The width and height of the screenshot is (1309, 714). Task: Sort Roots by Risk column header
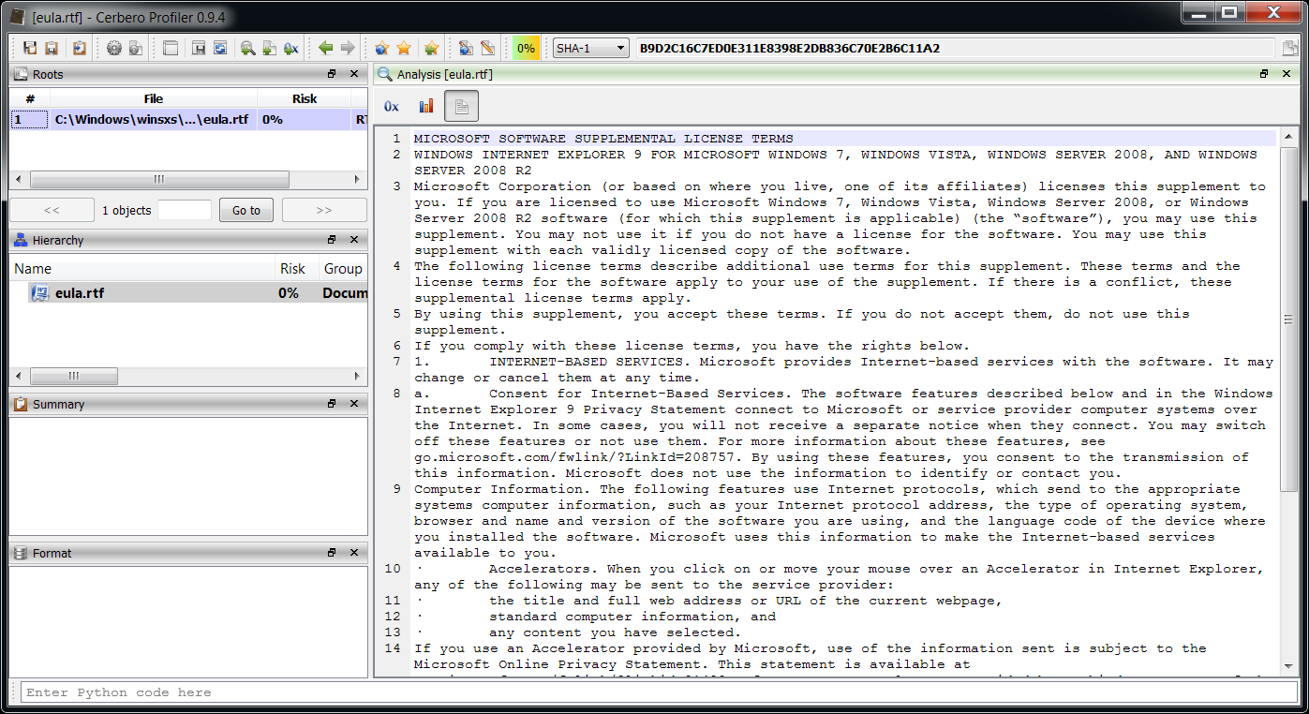[x=305, y=98]
